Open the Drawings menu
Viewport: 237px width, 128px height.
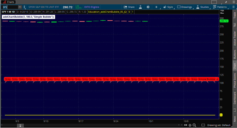(x=184, y=7)
